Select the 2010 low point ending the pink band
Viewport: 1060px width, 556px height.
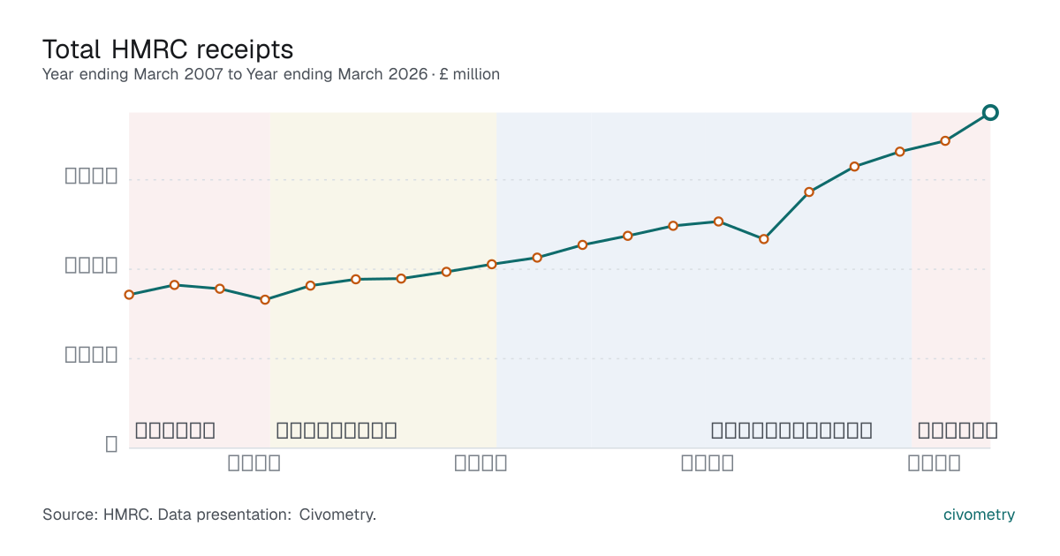coord(265,300)
